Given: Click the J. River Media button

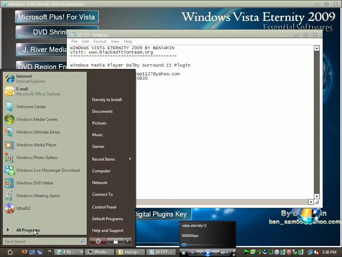Looking at the screenshot, I should click(41, 50).
